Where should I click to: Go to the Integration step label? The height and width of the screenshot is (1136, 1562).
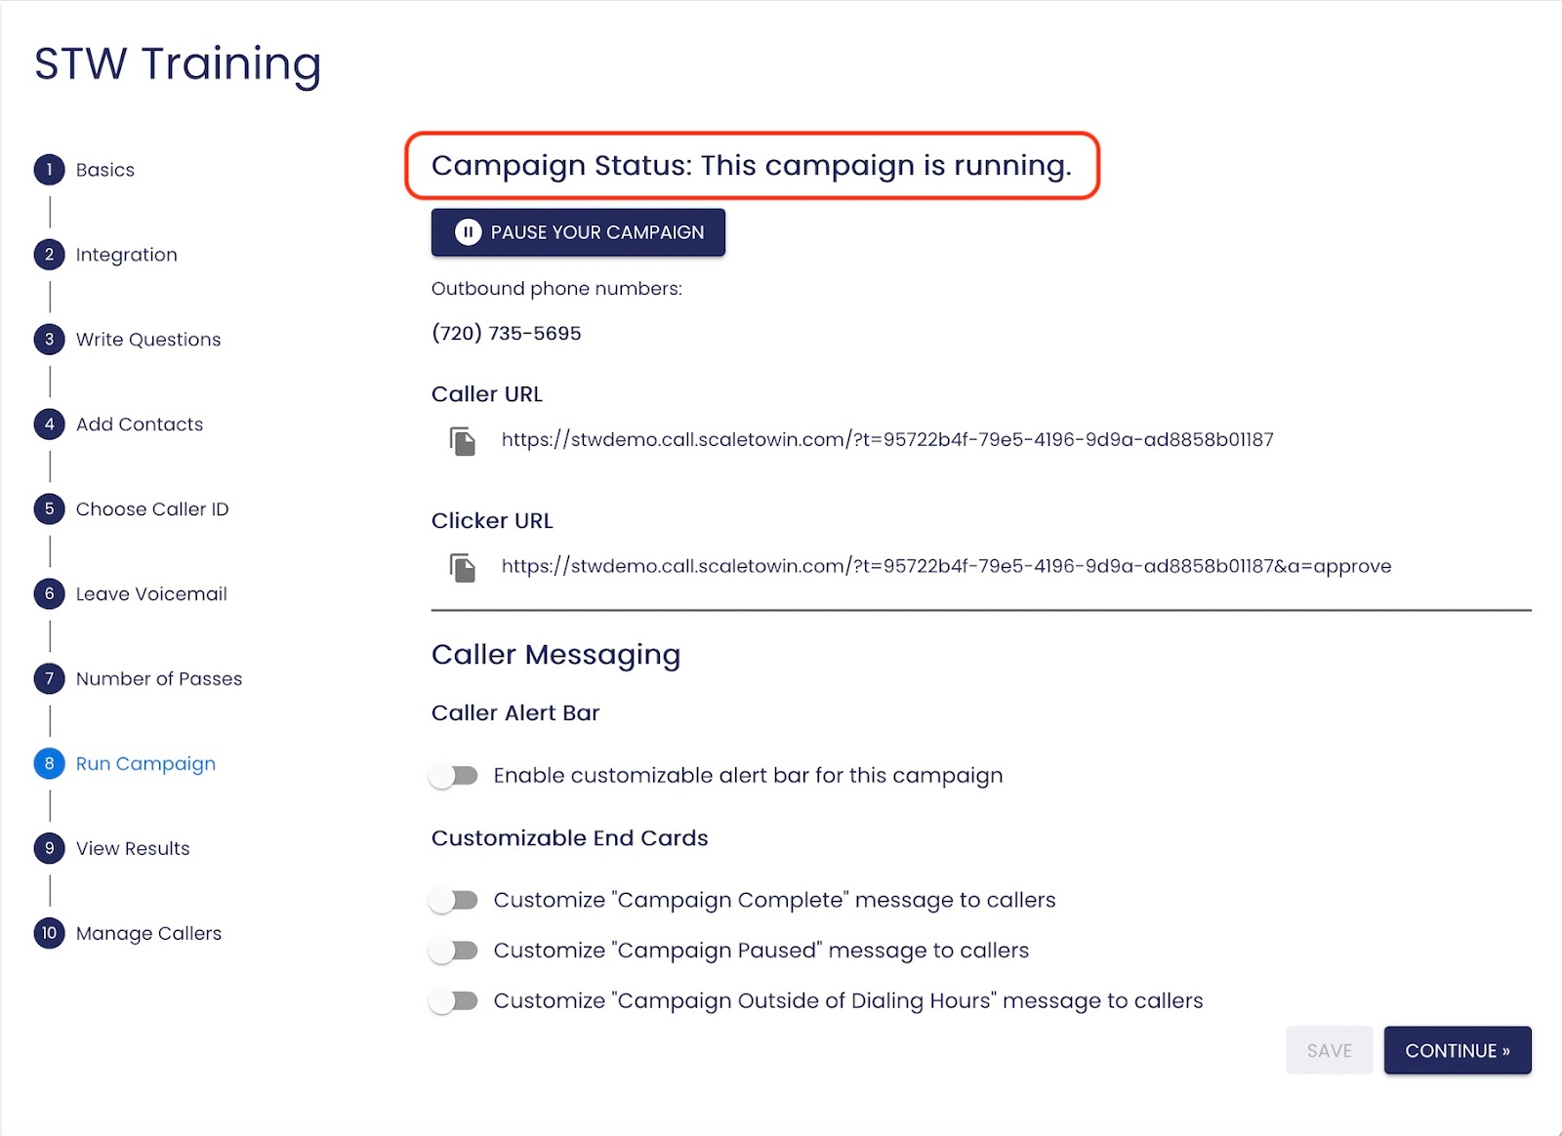pyautogui.click(x=127, y=255)
